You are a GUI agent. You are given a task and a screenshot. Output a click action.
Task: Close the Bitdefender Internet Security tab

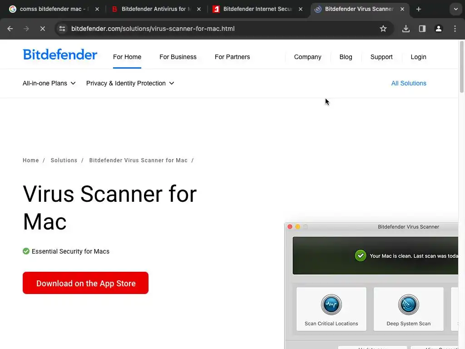coord(301,9)
